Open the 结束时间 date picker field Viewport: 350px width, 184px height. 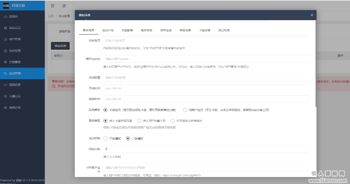206,99
